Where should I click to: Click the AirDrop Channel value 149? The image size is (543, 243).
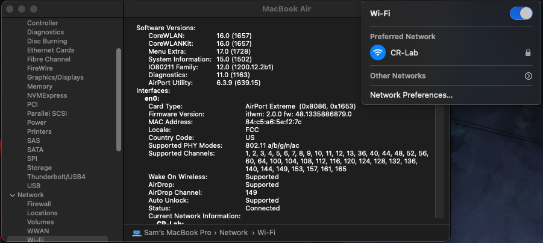tap(251, 192)
